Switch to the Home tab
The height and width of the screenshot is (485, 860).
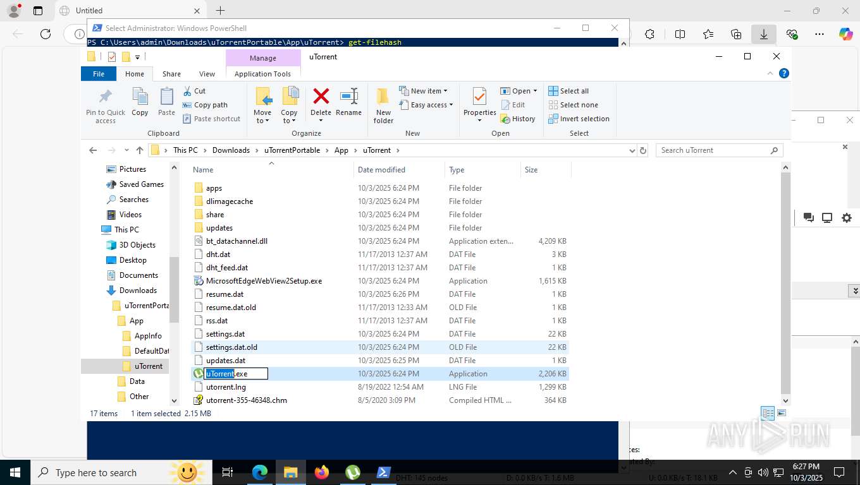pos(135,74)
